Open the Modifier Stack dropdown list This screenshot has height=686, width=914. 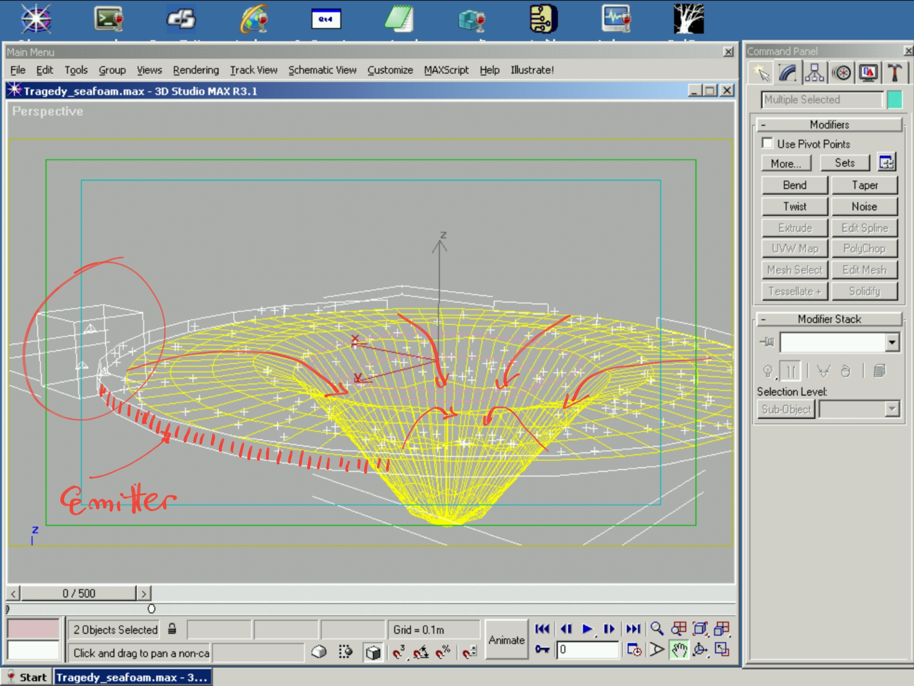[891, 343]
